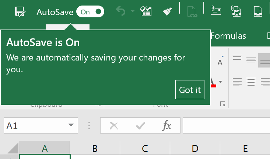
Task: Click the Save icon in Quick Access Toolbar
Action: point(20,12)
